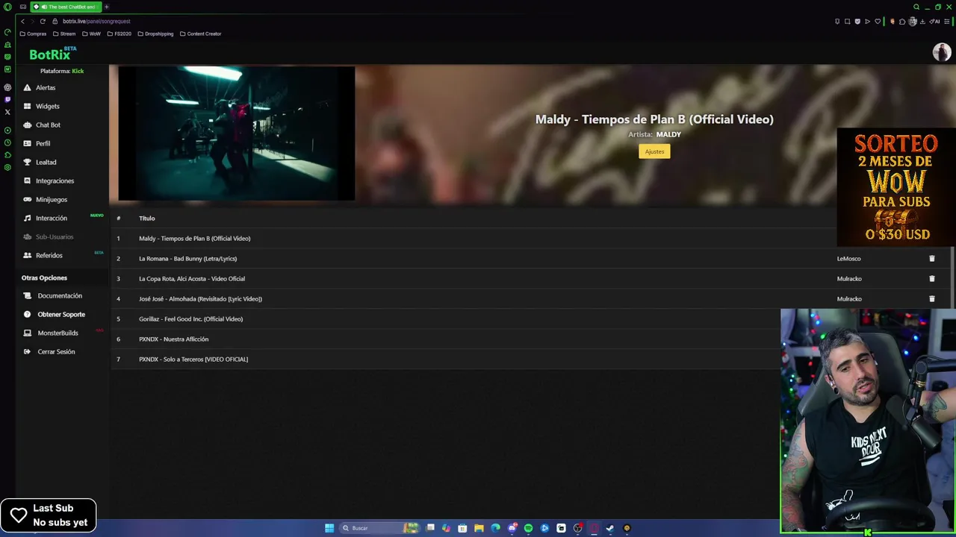Screen dimensions: 956x537
Task: Open File Explorer from the taskbar
Action: coord(479,528)
